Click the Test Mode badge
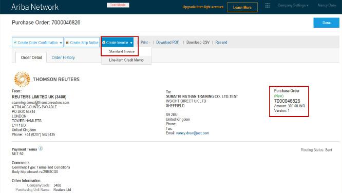 click(118, 5)
